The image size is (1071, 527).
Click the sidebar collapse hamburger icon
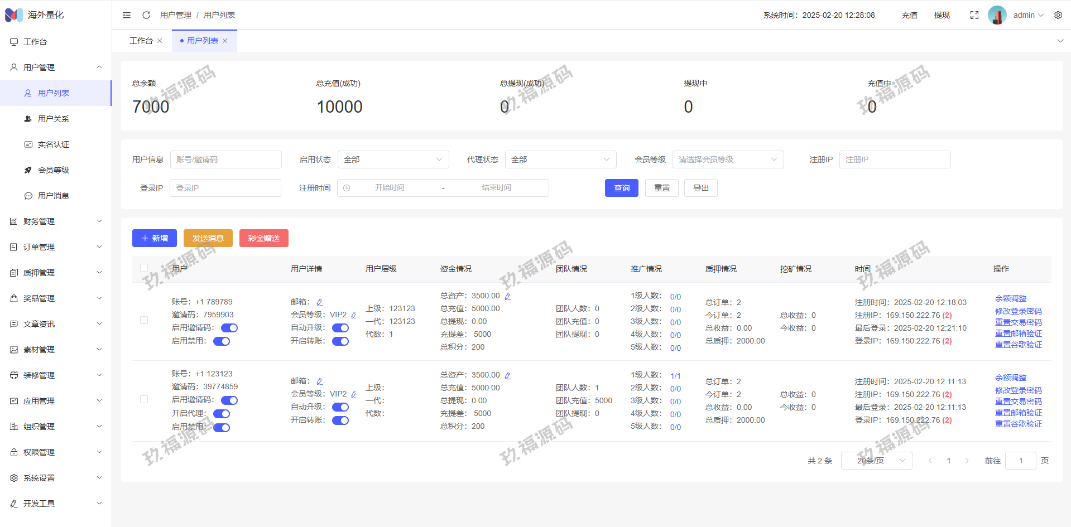click(x=127, y=15)
